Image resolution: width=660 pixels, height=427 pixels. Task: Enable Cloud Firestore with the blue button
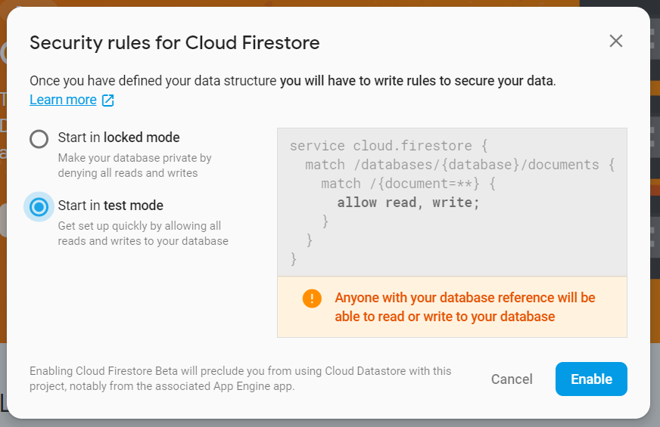[591, 379]
